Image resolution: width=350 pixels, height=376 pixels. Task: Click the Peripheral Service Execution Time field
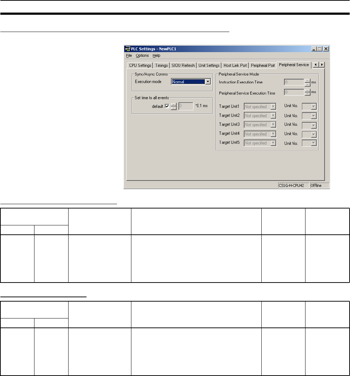(294, 92)
